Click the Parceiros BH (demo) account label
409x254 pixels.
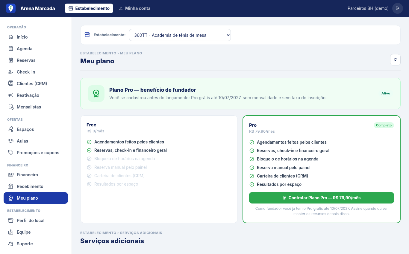pyautogui.click(x=368, y=8)
